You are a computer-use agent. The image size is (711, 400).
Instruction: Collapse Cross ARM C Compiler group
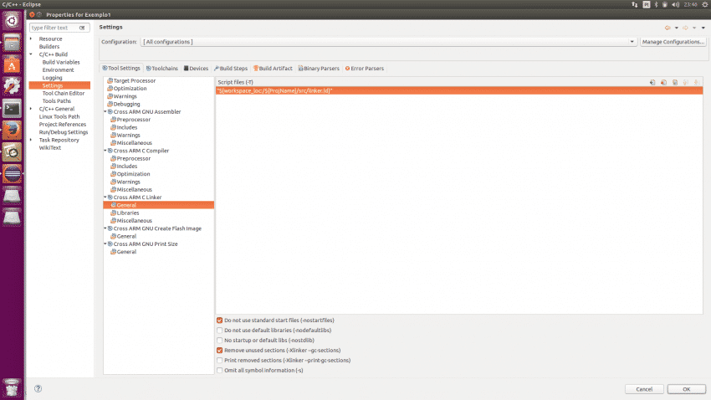pyautogui.click(x=105, y=151)
